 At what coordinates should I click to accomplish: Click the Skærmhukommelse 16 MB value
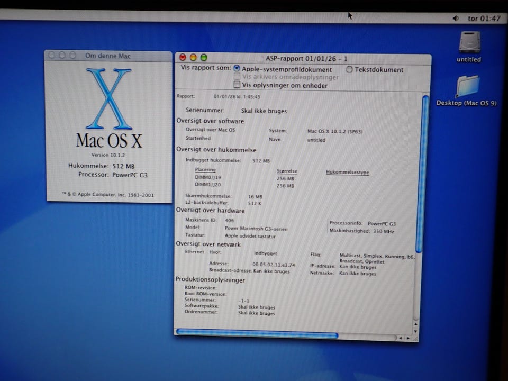[x=255, y=197]
